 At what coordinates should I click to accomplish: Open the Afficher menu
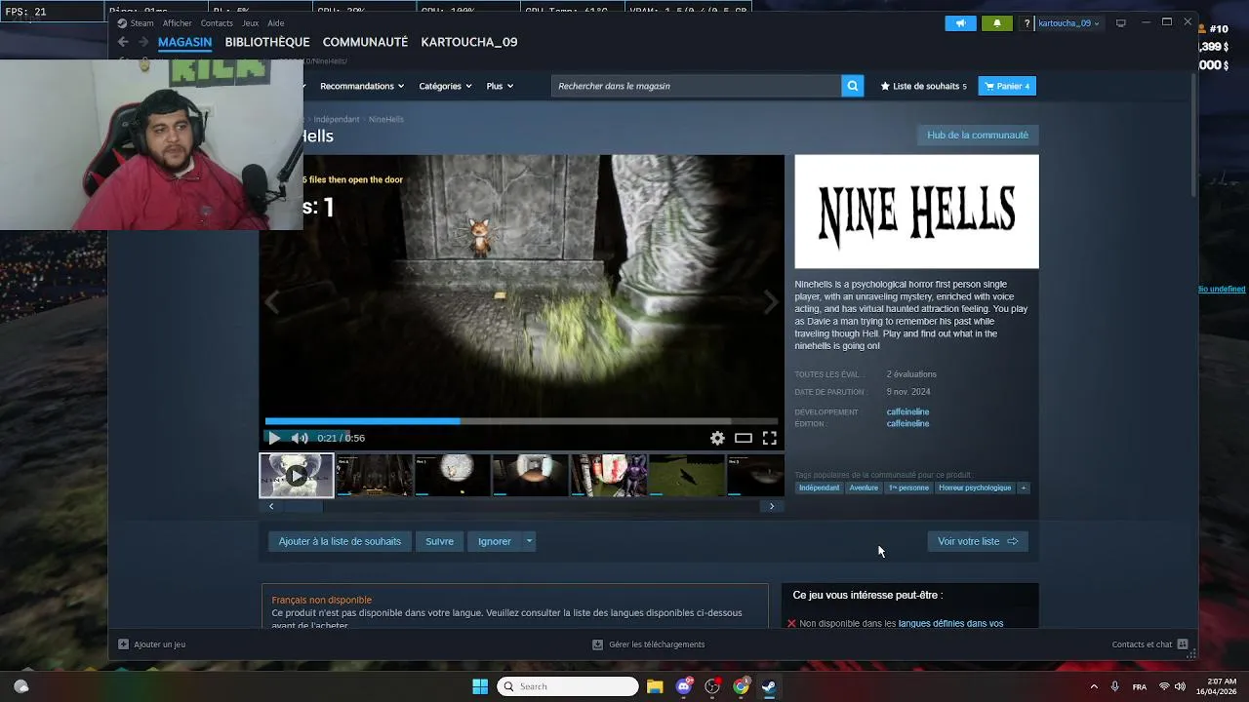178,23
